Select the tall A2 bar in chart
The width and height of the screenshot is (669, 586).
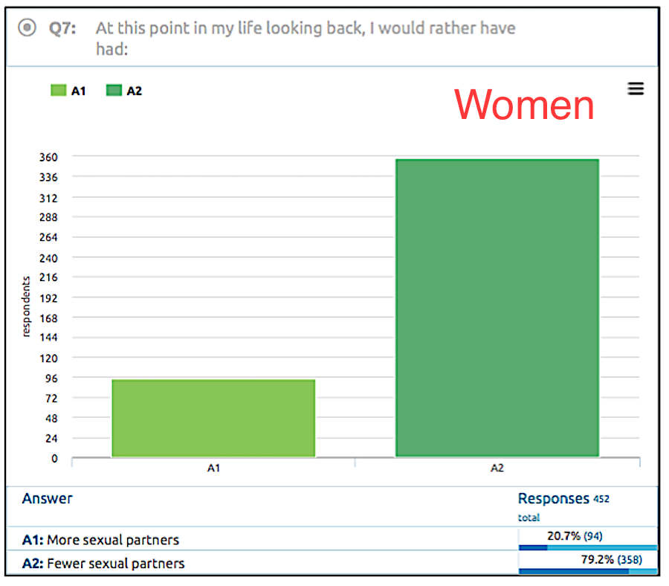[x=497, y=308]
